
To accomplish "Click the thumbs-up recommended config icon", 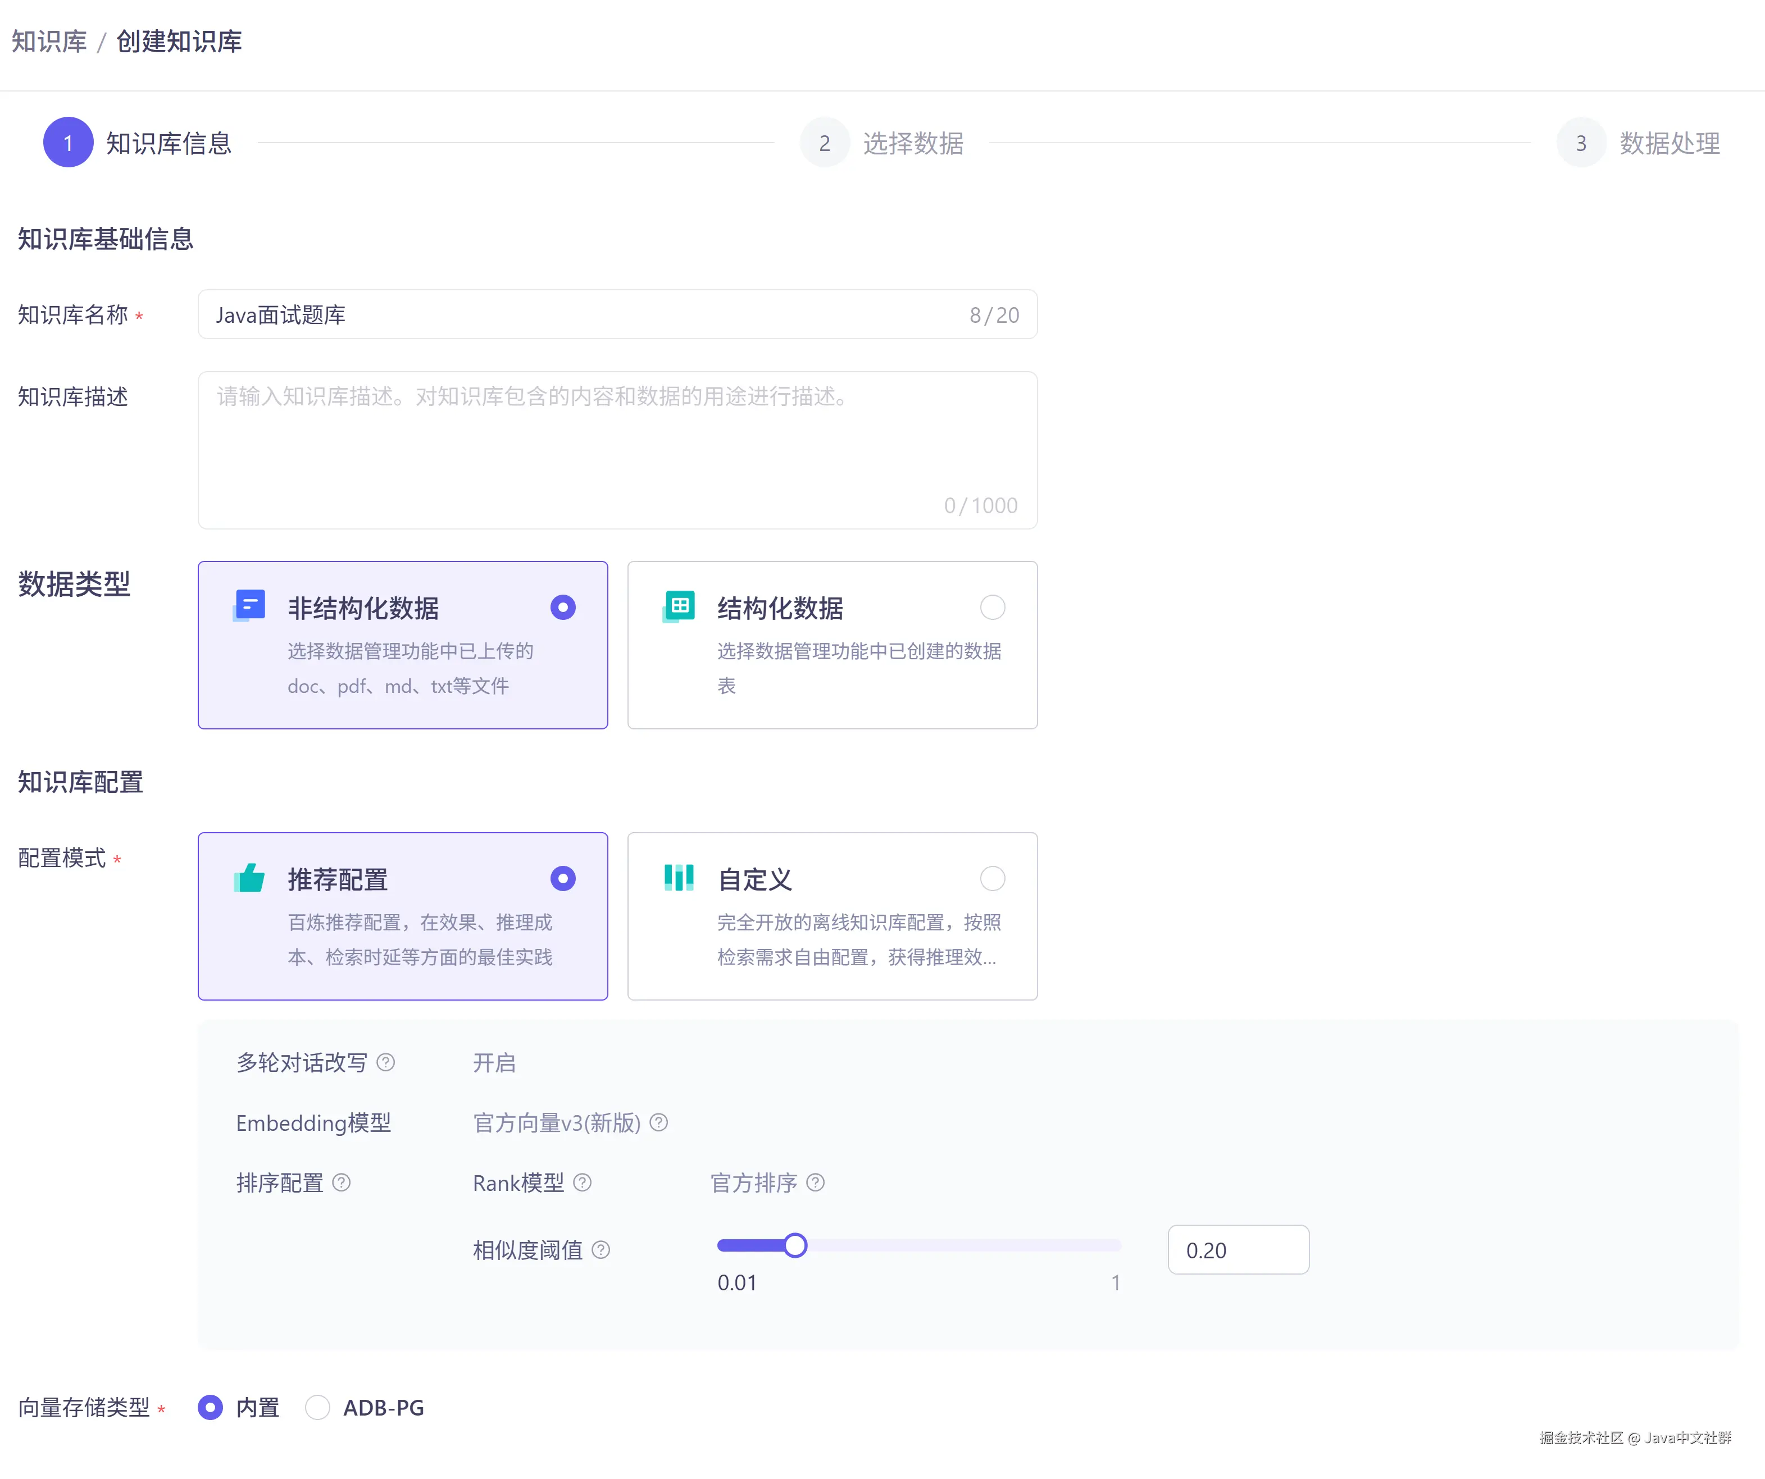I will tap(249, 877).
